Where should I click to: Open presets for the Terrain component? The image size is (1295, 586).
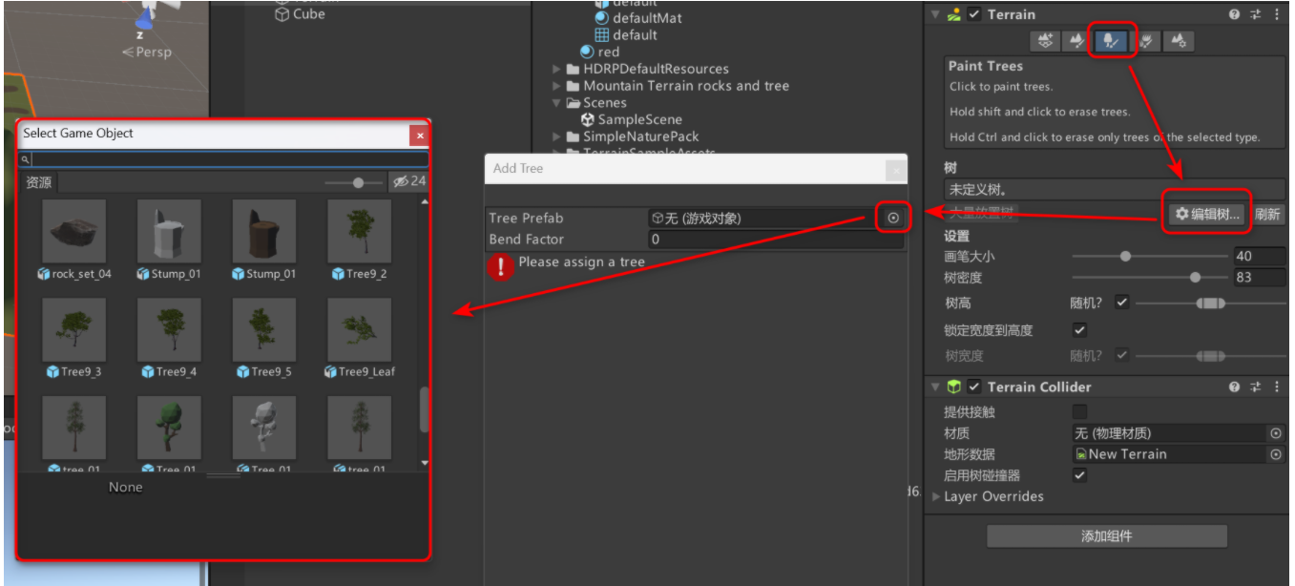pos(1255,14)
